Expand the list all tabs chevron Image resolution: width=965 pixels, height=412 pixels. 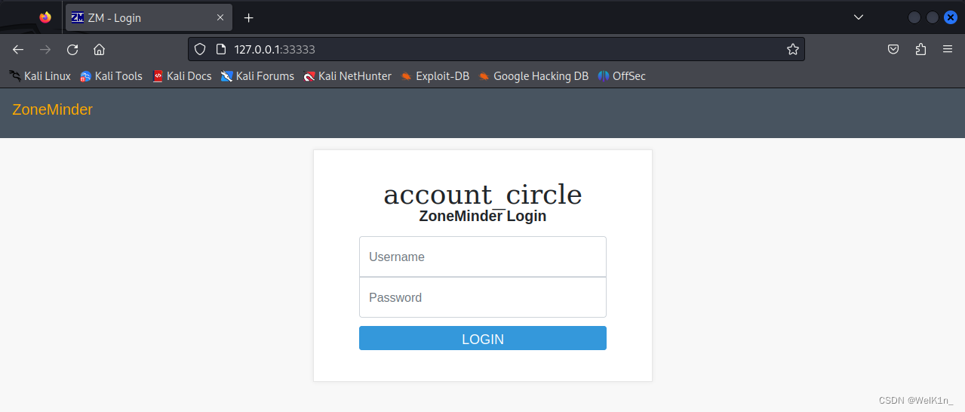click(858, 17)
